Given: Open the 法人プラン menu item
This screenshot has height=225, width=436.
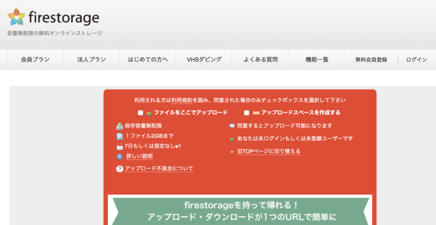Looking at the screenshot, I should (x=92, y=60).
